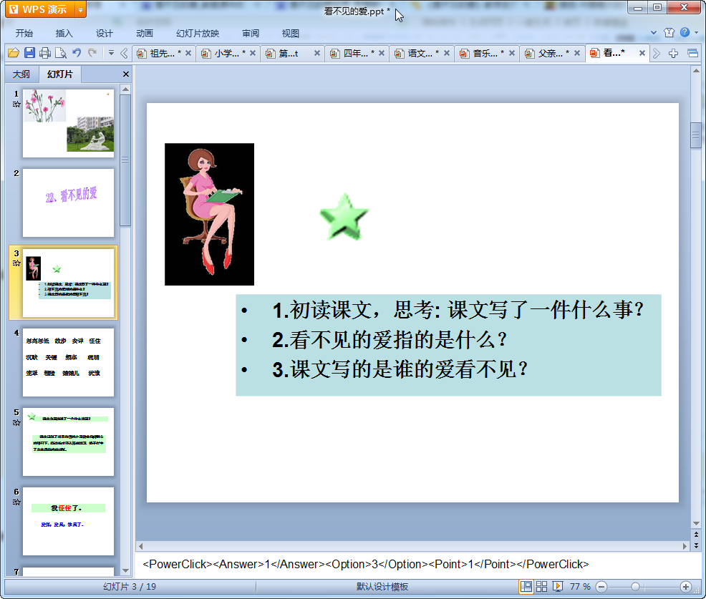706x599 pixels.
Task: Close the active 看... document tab
Action: pyautogui.click(x=642, y=53)
